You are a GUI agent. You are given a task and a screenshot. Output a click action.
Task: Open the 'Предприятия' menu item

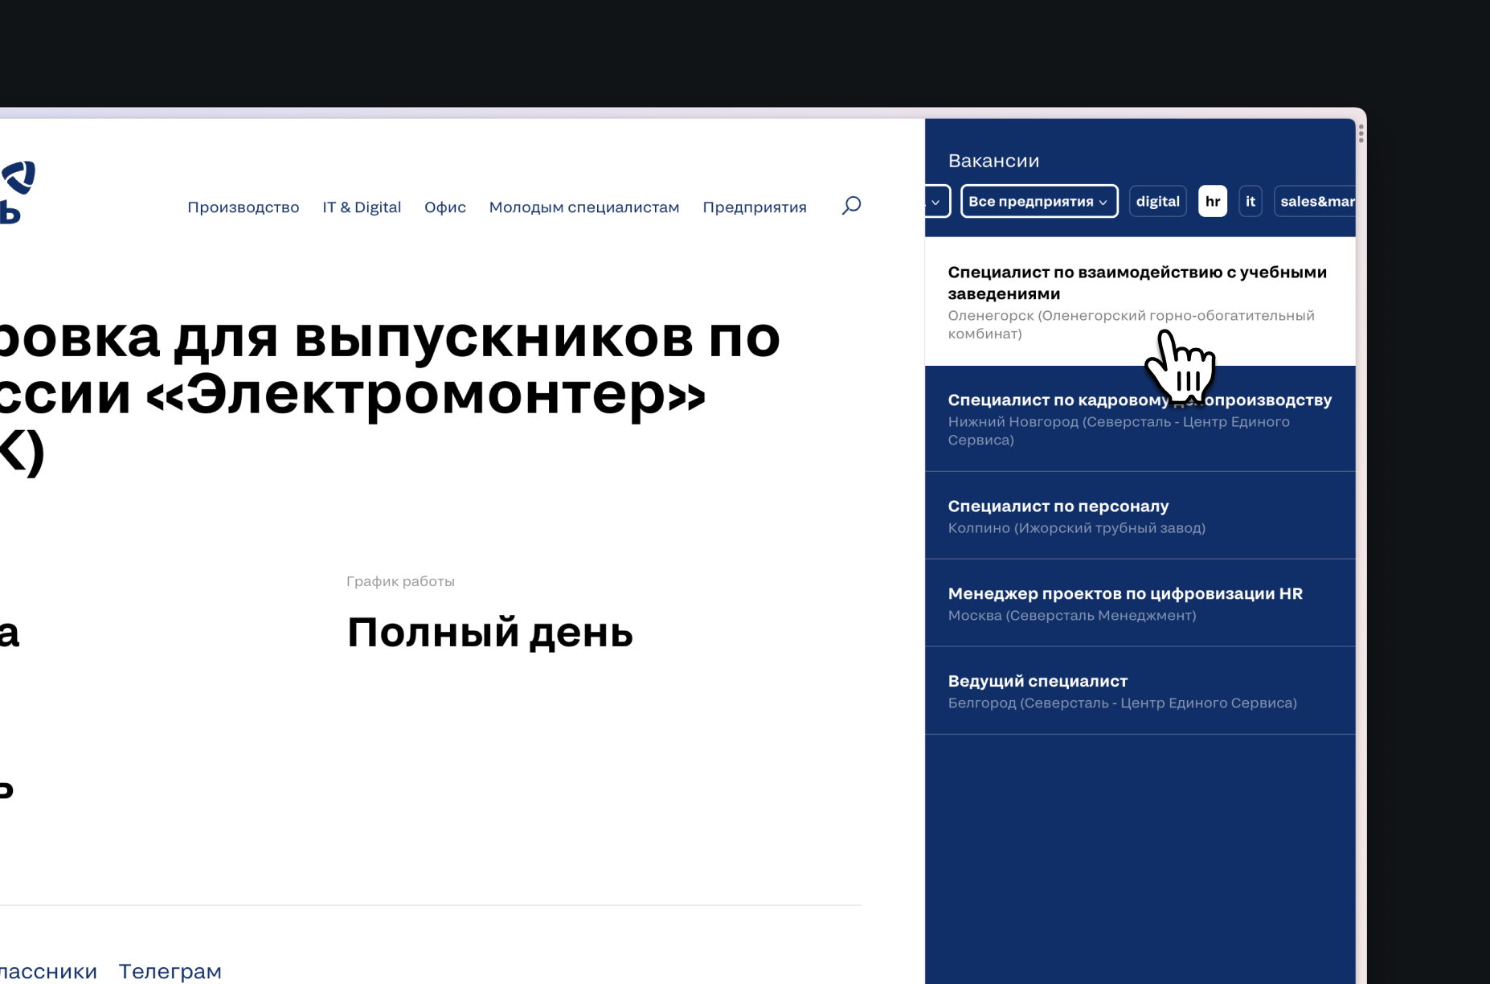click(x=754, y=207)
